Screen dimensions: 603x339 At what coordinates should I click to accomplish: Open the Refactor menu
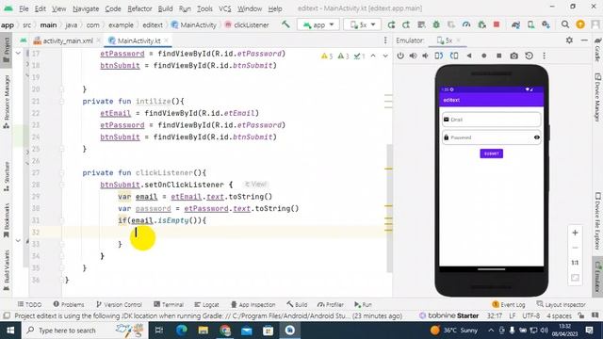pos(139,8)
